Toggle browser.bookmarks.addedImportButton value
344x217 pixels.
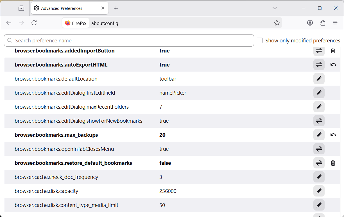point(319,51)
